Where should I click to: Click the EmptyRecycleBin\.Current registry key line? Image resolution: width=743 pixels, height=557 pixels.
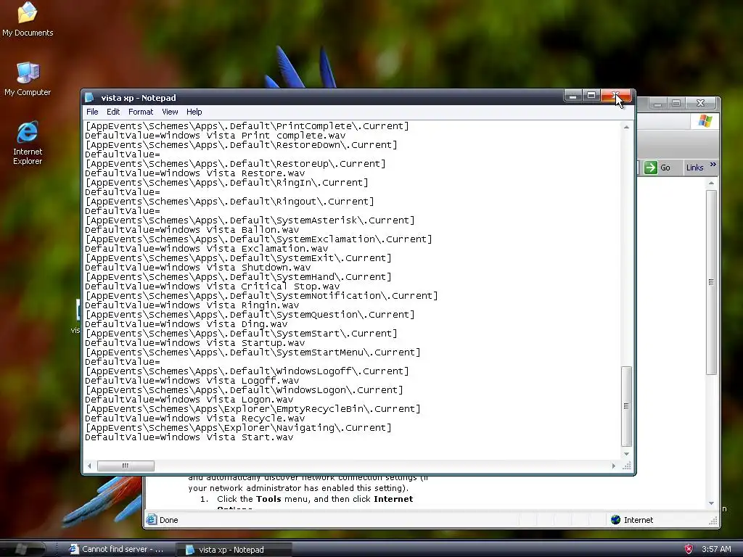(x=253, y=409)
